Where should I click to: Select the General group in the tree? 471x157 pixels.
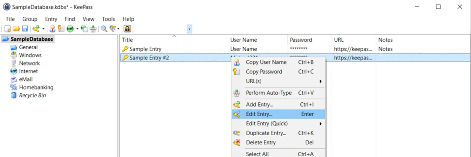click(x=28, y=47)
